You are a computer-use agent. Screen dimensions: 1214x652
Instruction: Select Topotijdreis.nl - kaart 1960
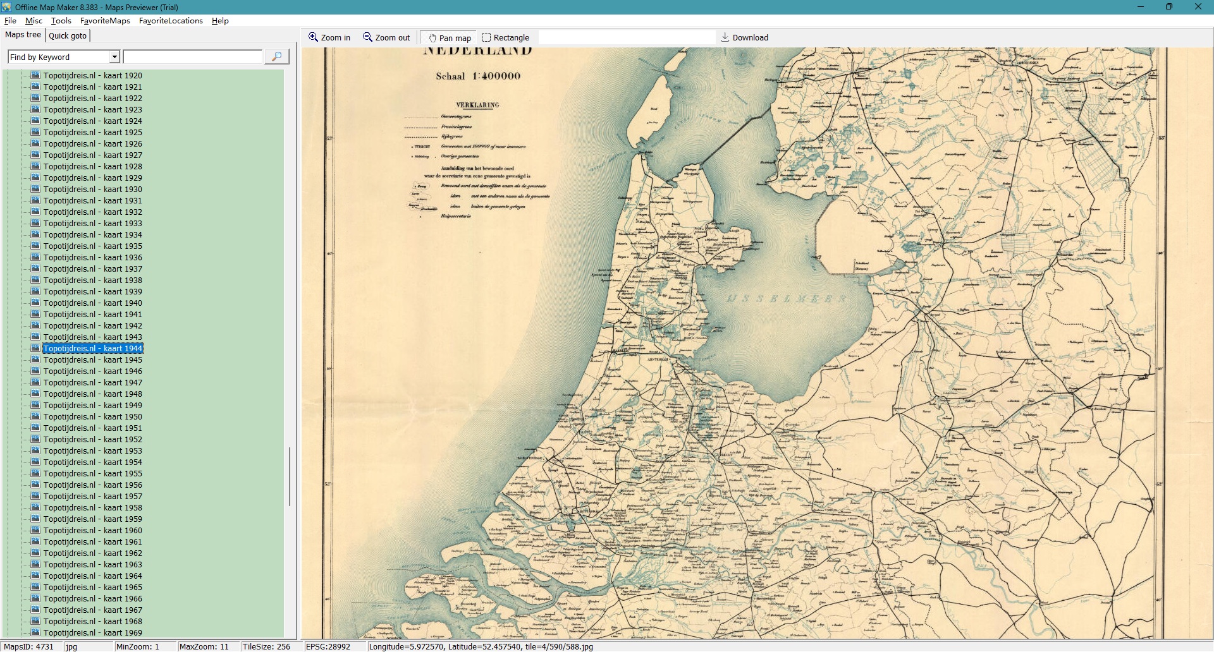point(92,531)
